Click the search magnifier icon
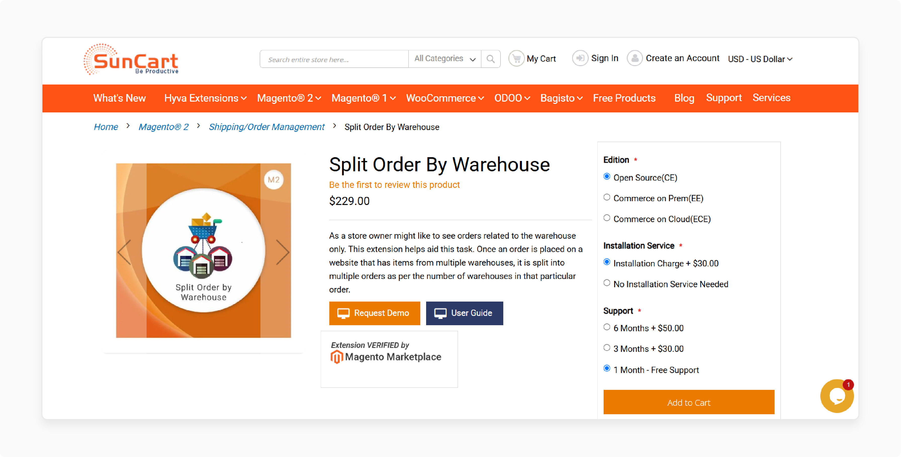 tap(490, 59)
